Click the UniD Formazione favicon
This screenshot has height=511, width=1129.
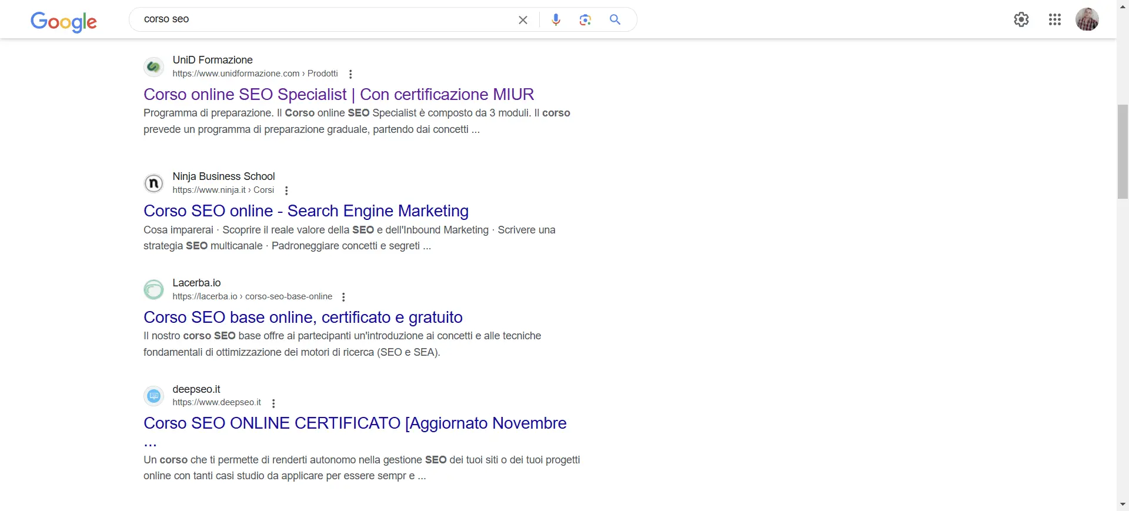point(154,66)
